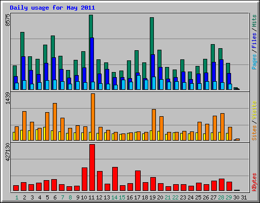Select day 10 on the x-axis
The height and width of the screenshot is (203, 260).
pyautogui.click(x=84, y=197)
